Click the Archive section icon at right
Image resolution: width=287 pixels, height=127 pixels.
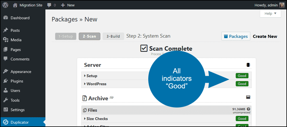click(248, 97)
